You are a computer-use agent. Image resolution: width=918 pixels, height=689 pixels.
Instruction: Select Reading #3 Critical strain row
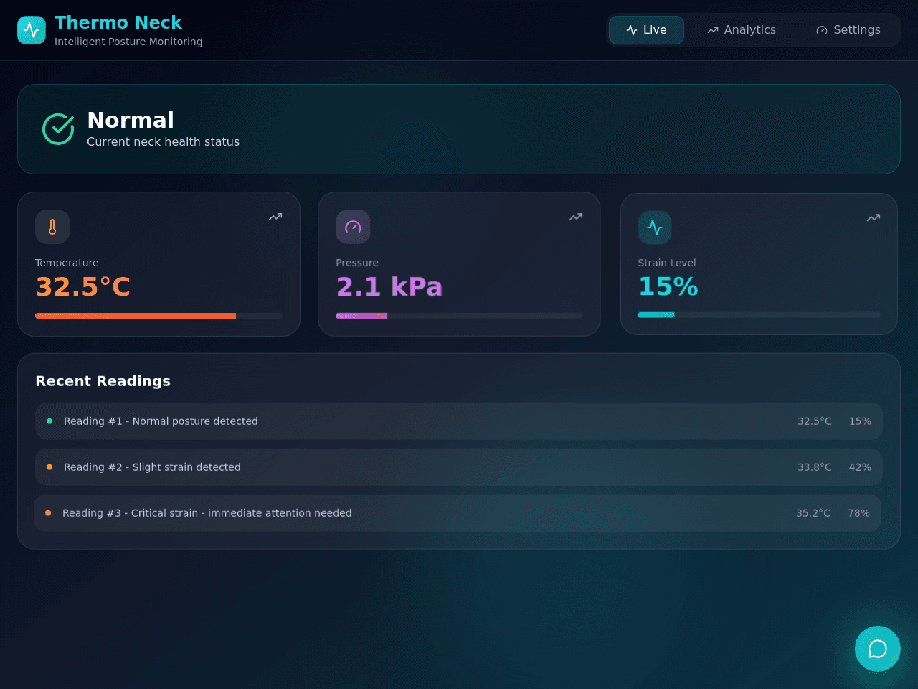[x=458, y=513]
